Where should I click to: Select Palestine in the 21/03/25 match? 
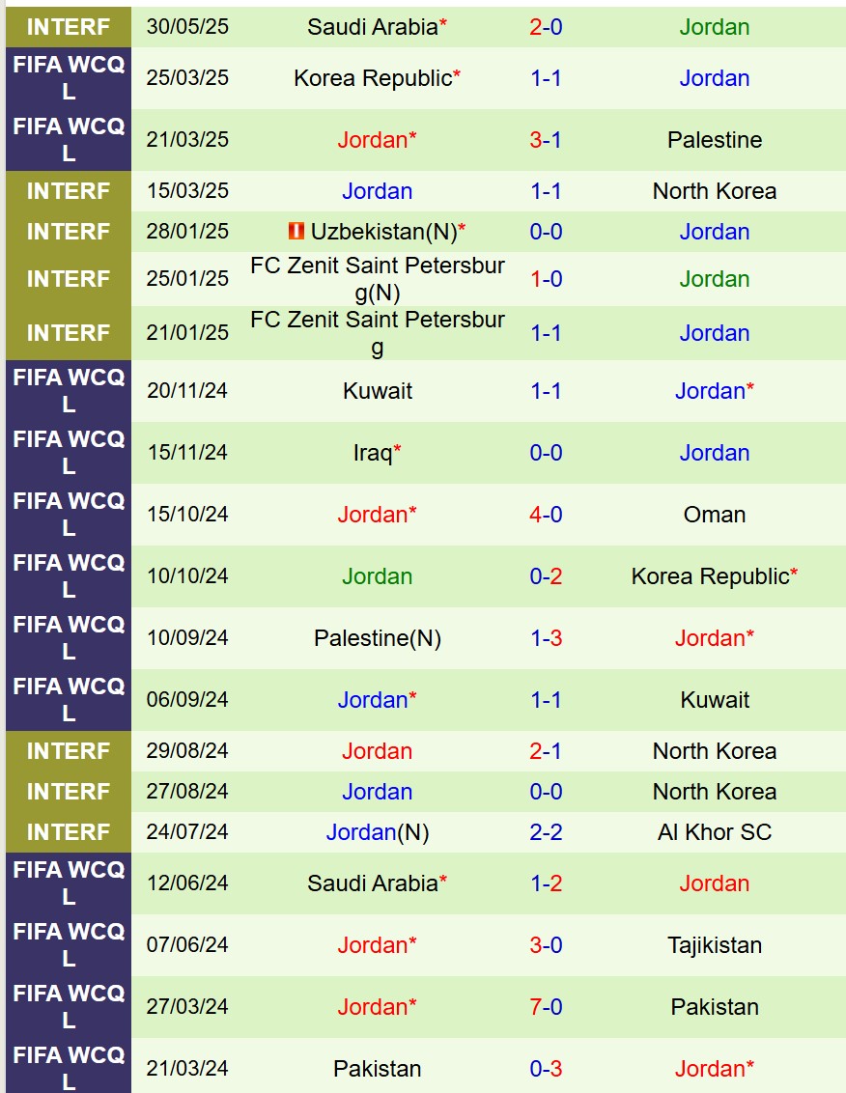715,140
